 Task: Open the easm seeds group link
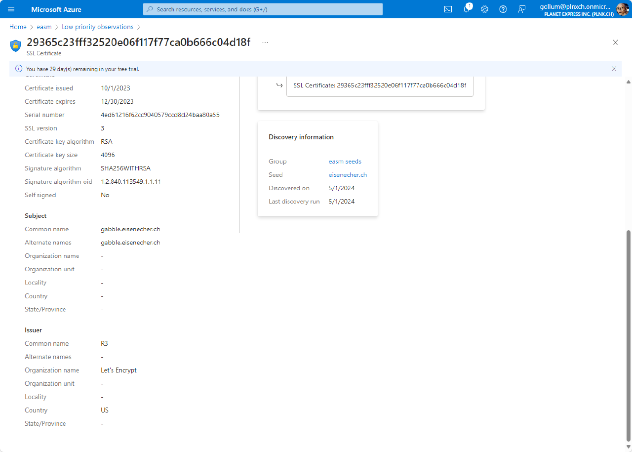345,161
